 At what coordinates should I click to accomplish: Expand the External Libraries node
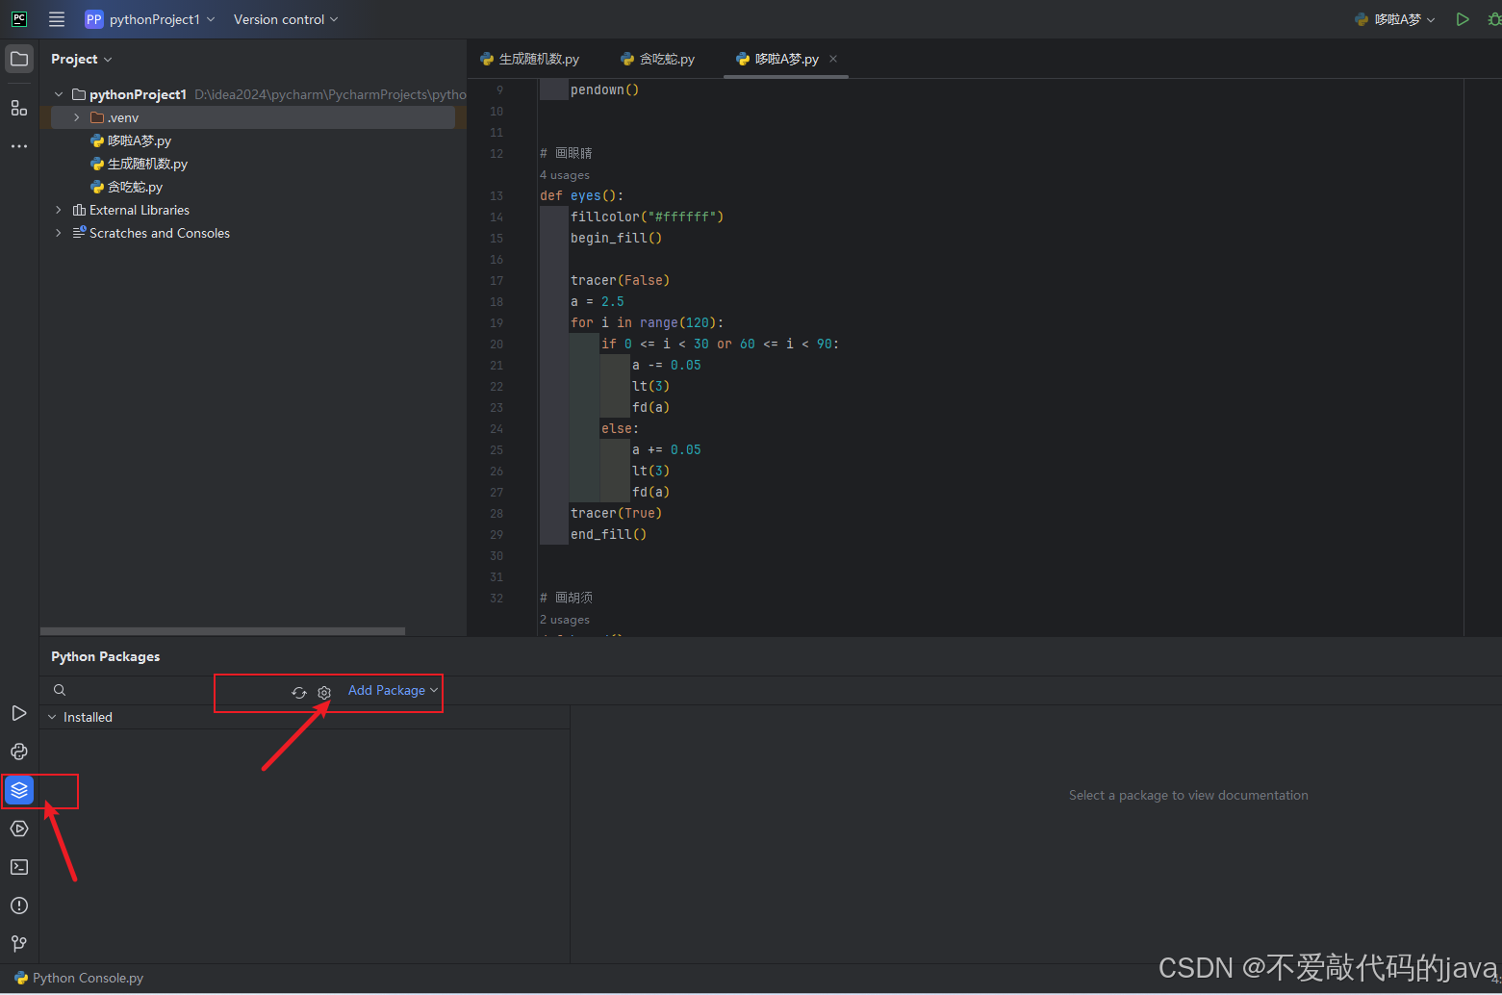point(58,209)
